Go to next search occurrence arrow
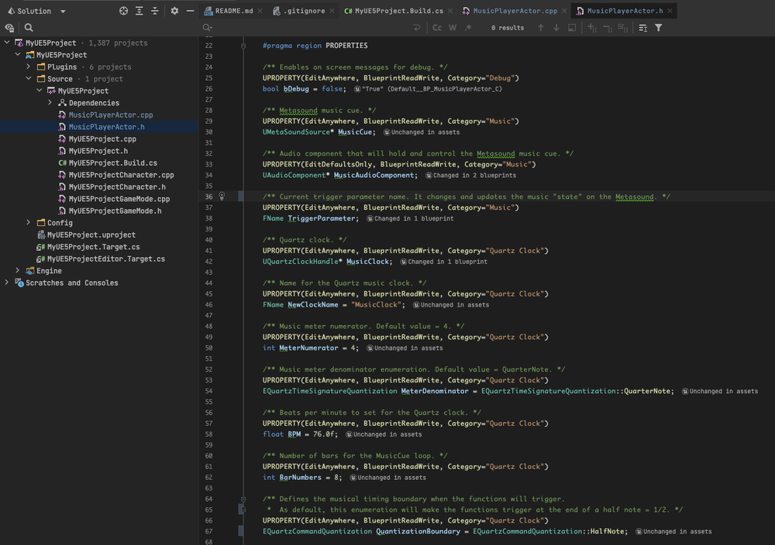 coord(556,28)
